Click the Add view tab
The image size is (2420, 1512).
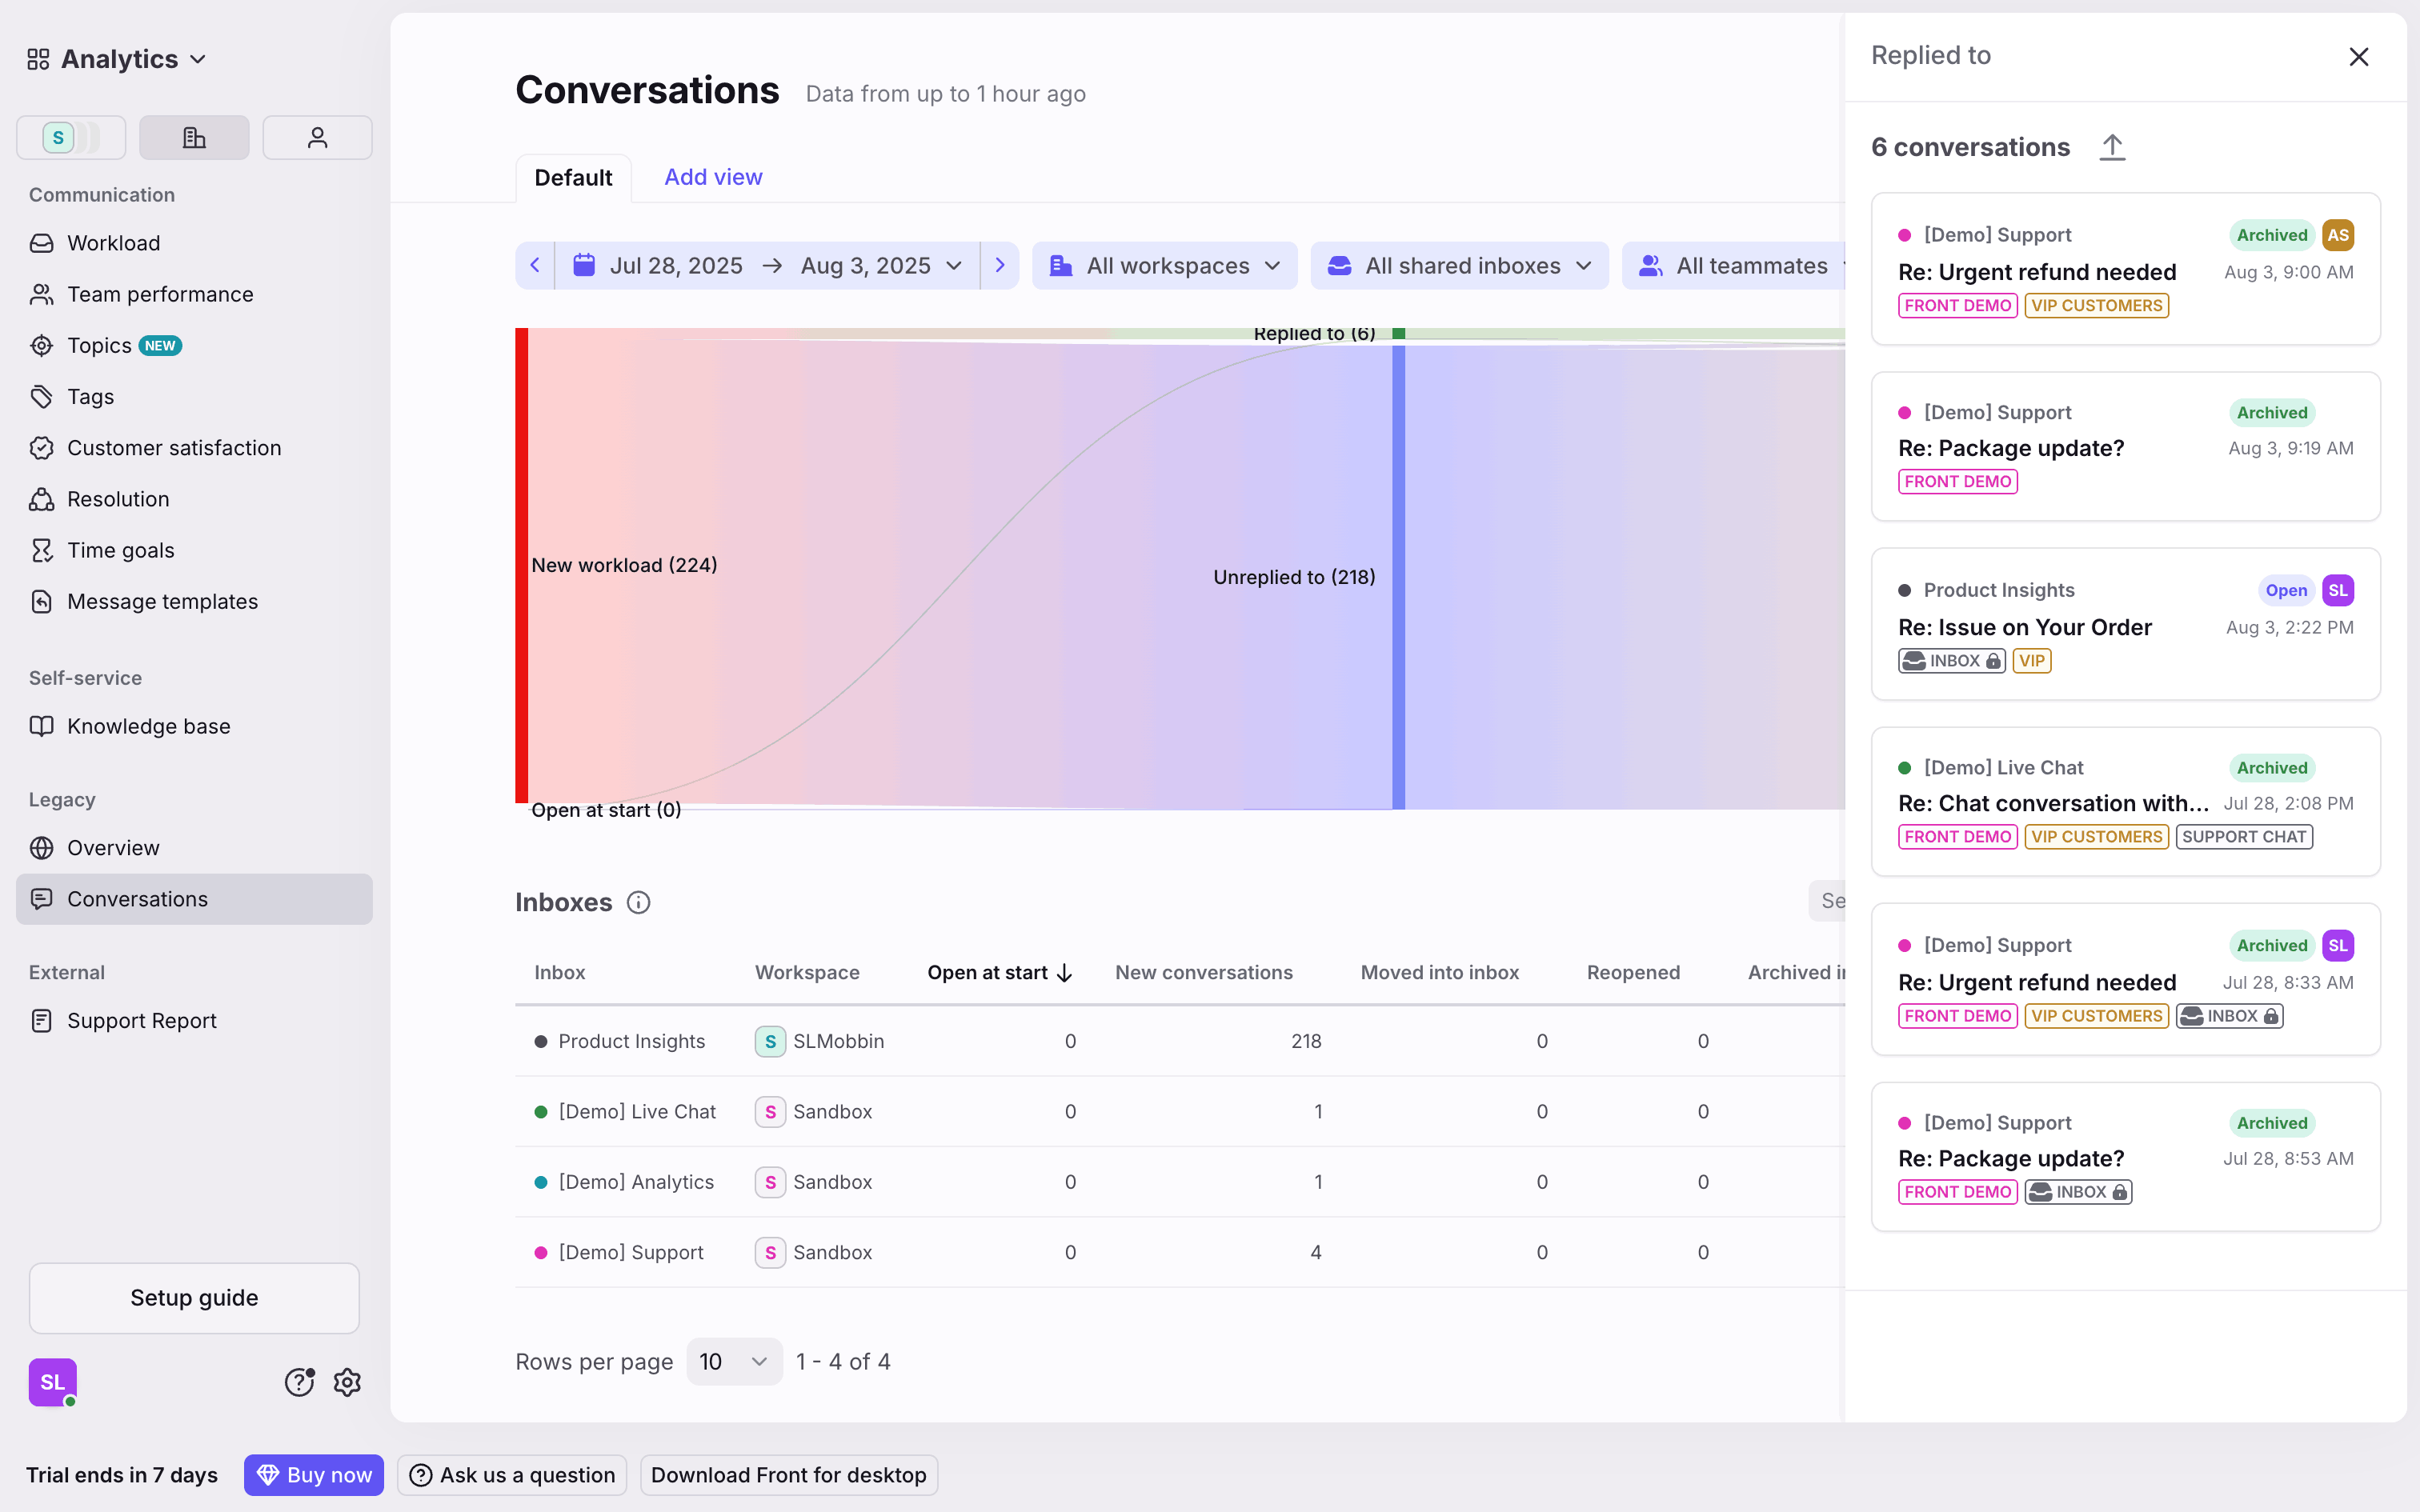[x=713, y=177]
